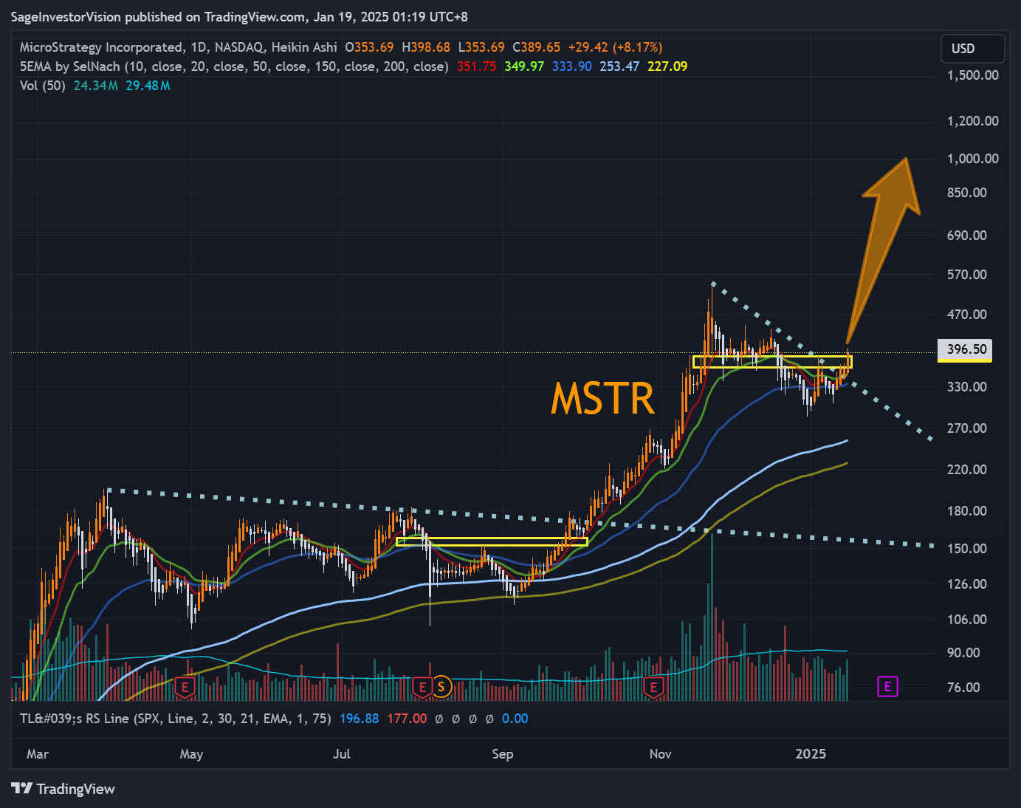Click the purple upcoming earnings E marker
Screen dimensions: 1021x808
click(x=887, y=687)
